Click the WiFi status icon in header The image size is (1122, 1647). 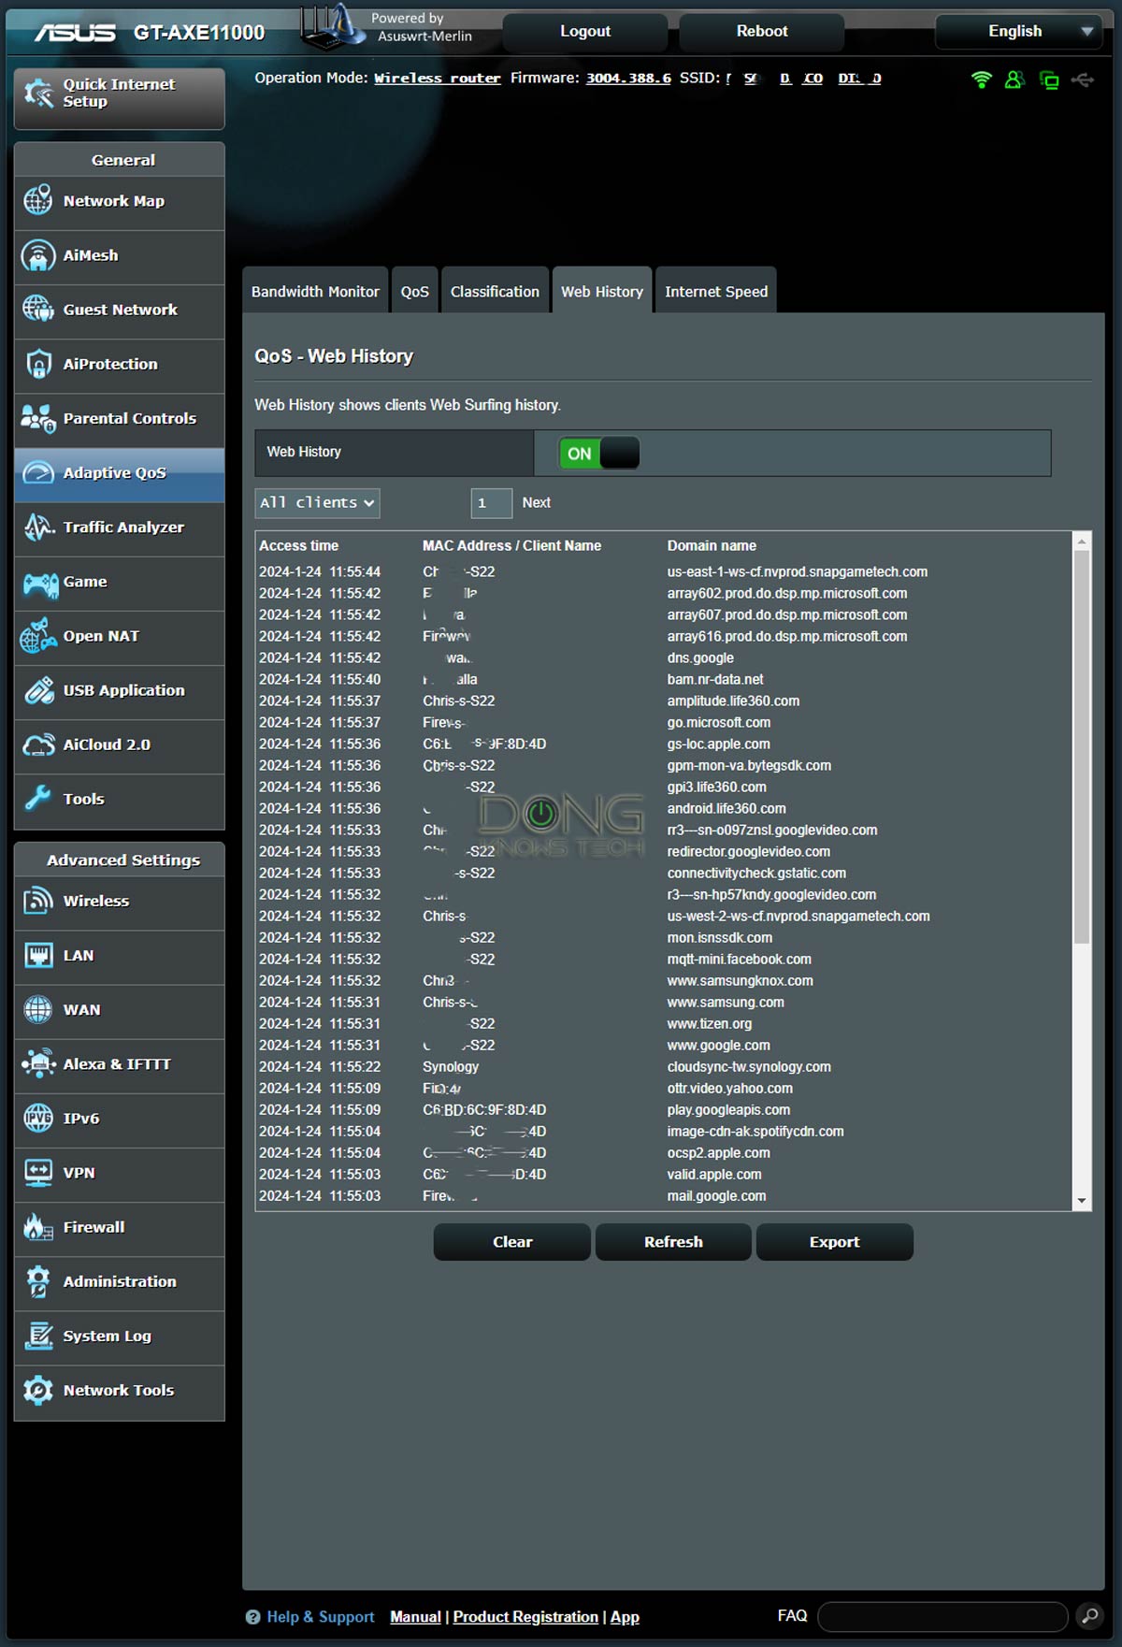981,79
